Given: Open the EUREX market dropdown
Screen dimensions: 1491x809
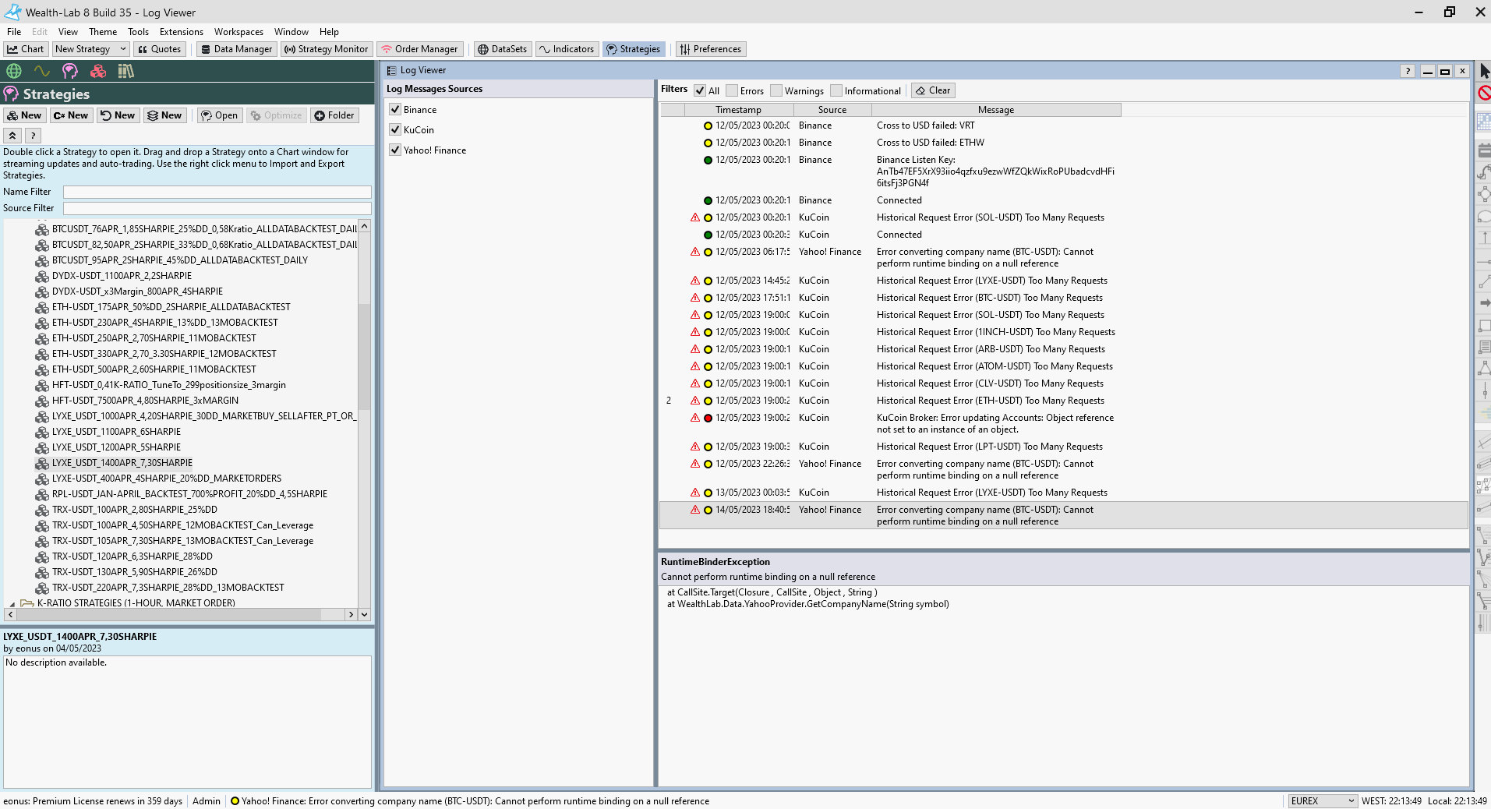Looking at the screenshot, I should click(1322, 801).
